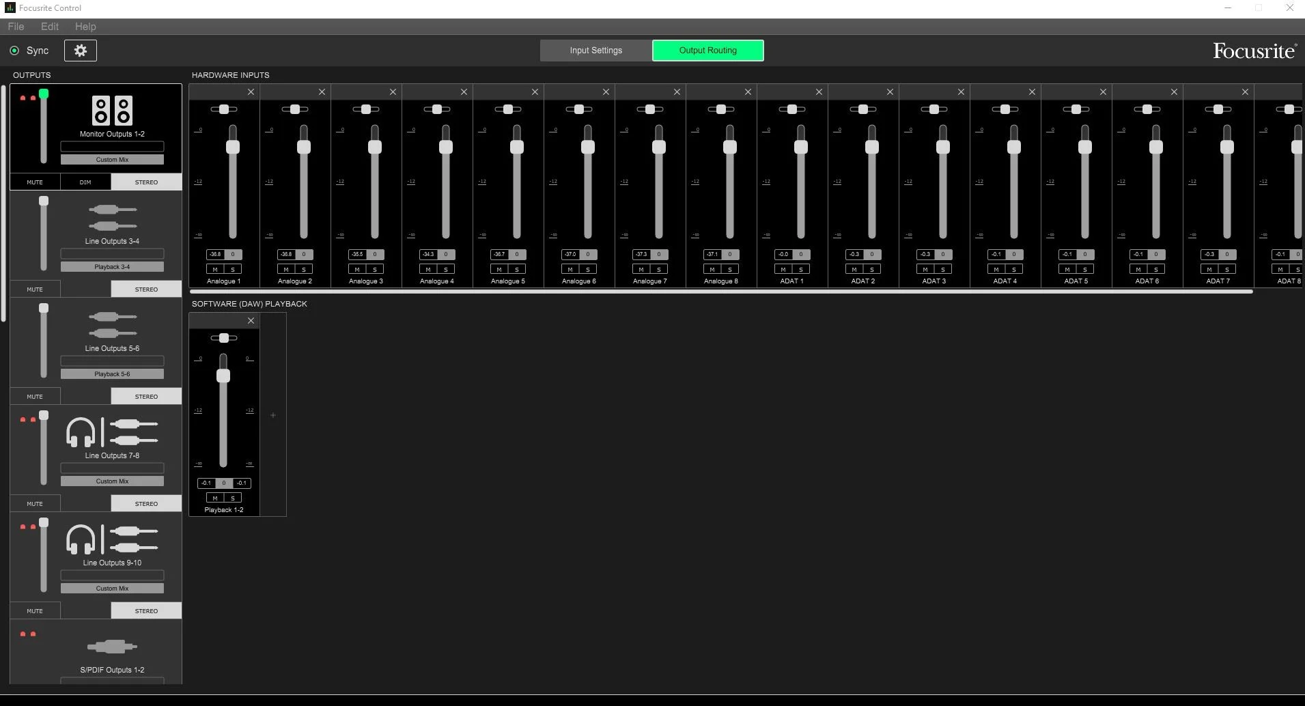Open the File menu
The height and width of the screenshot is (706, 1305).
coord(16,27)
